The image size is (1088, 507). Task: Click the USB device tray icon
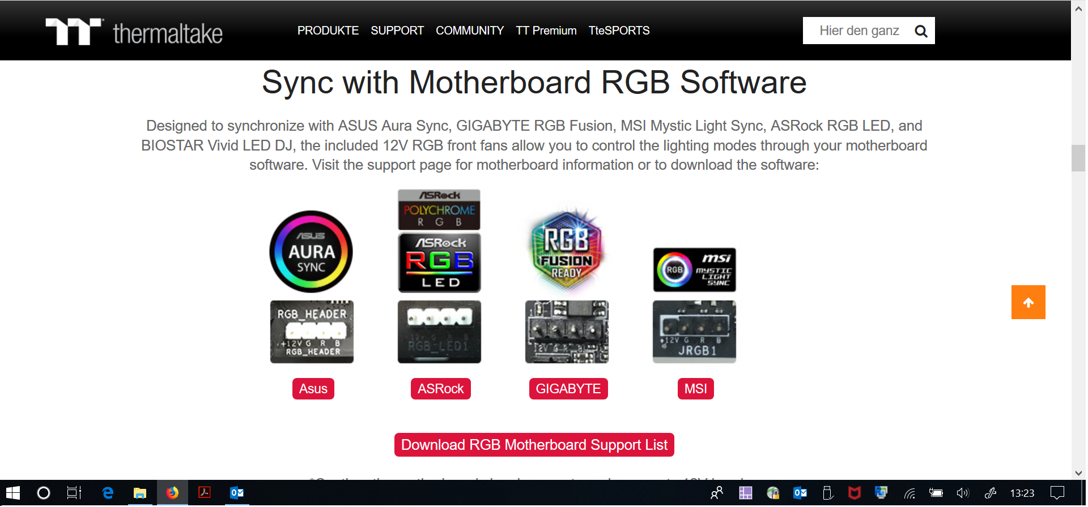[x=828, y=493]
